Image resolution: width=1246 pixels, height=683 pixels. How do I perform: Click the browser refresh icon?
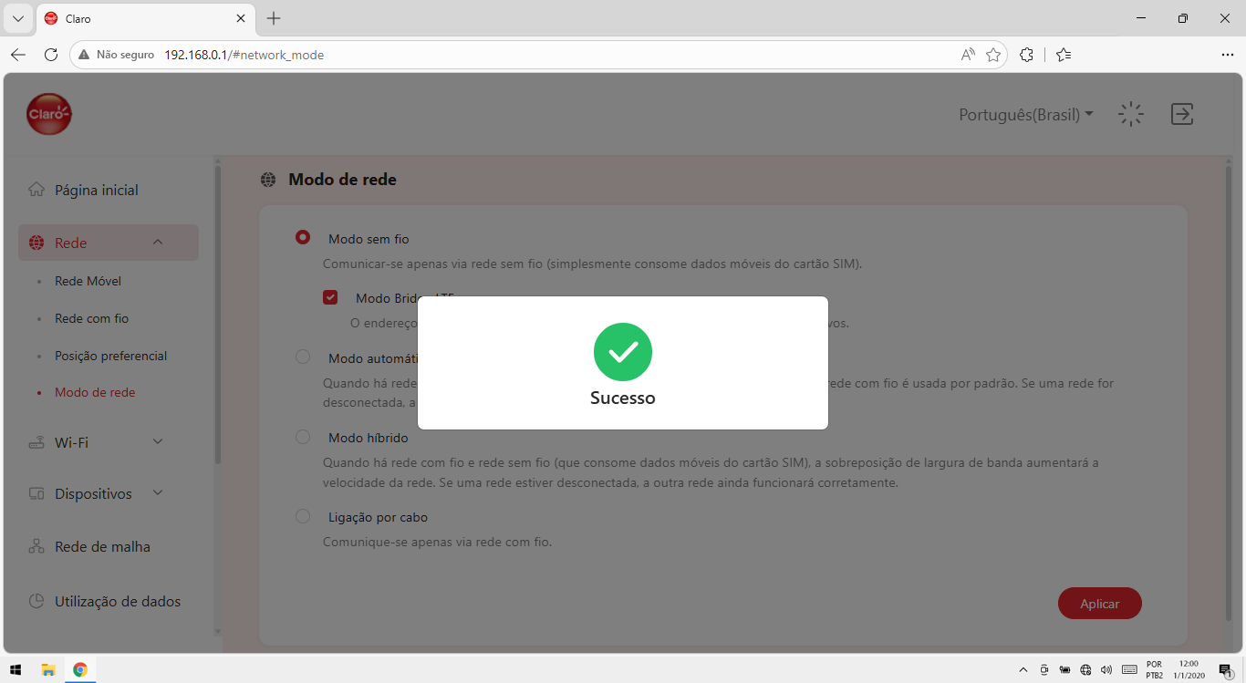[x=51, y=55]
